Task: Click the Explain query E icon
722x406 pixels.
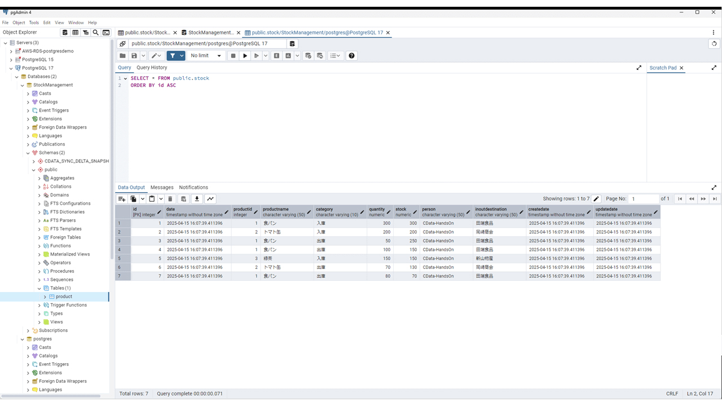Action: (x=276, y=56)
